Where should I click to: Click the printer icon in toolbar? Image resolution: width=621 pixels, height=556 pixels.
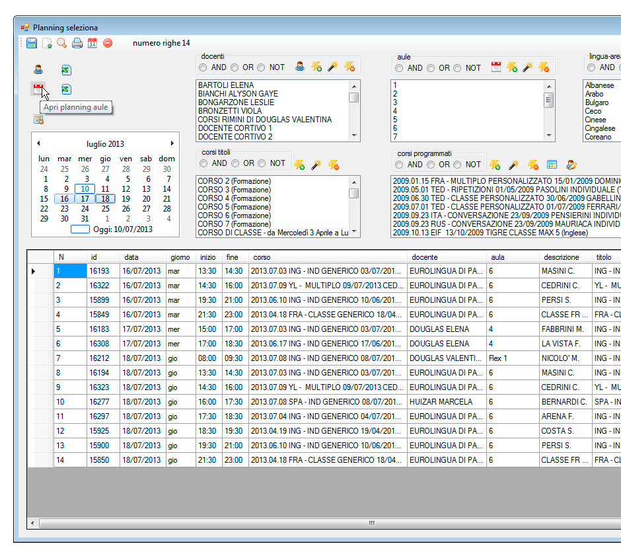[77, 43]
